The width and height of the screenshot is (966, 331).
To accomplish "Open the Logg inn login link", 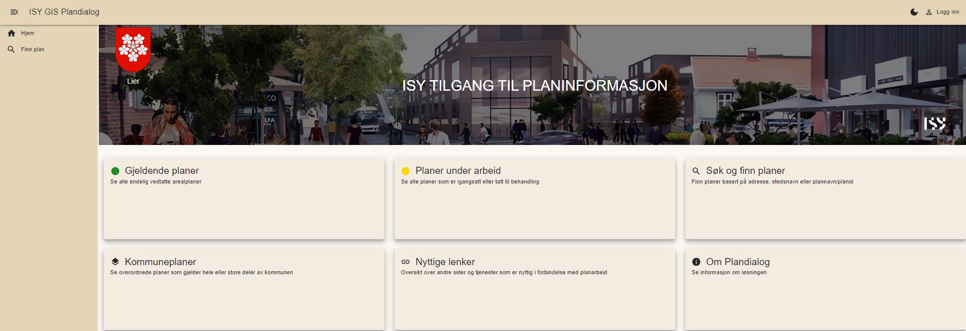I will point(947,12).
